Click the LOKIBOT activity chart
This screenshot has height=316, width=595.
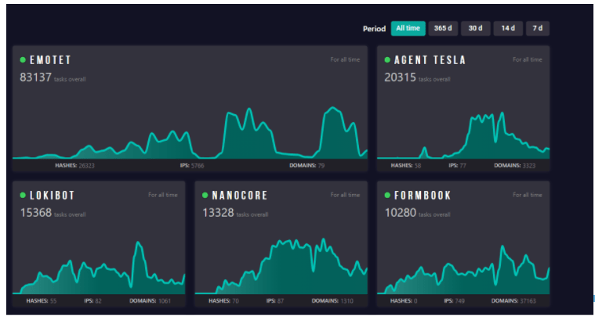pyautogui.click(x=99, y=268)
